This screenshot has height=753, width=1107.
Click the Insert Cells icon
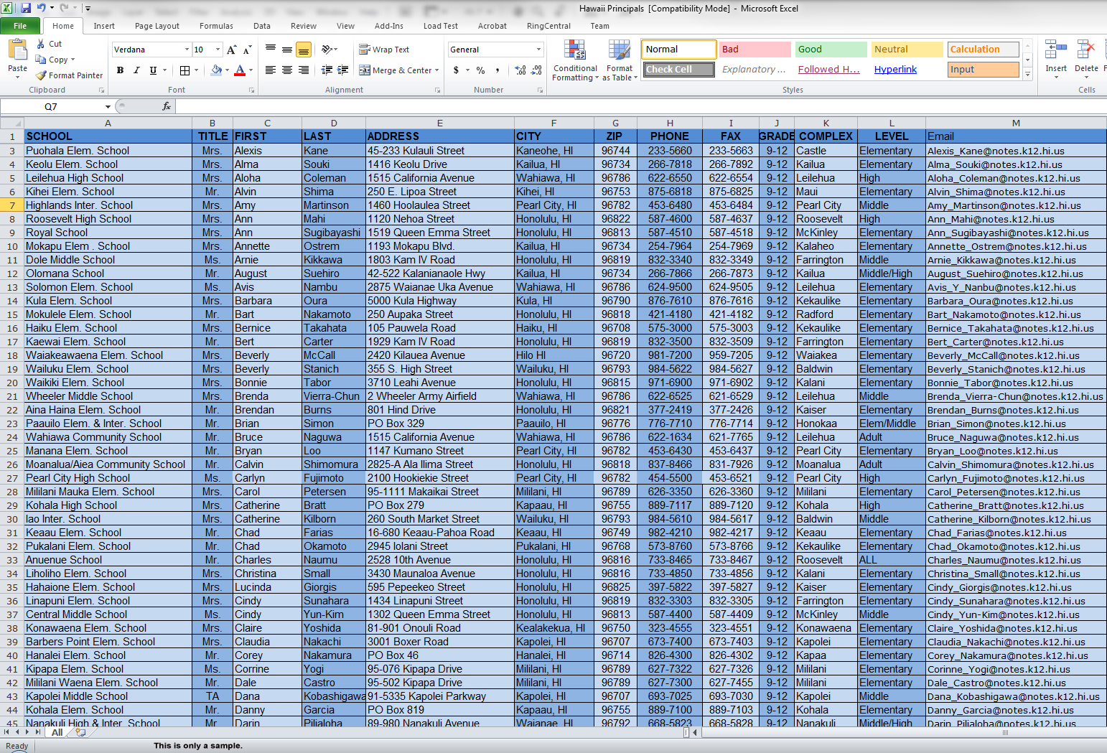(x=1055, y=50)
